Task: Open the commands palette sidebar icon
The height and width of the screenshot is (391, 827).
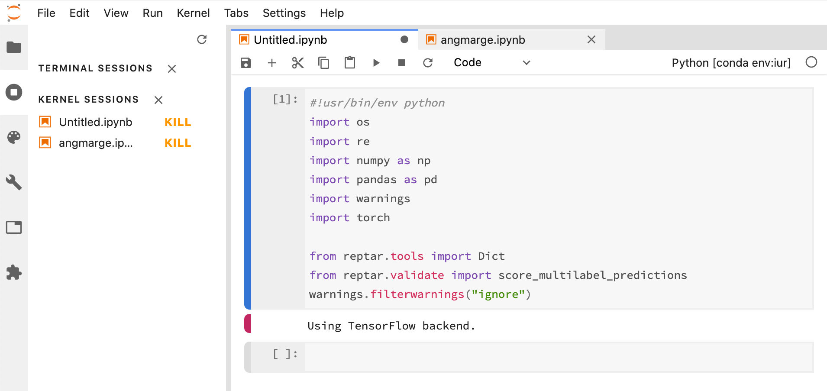Action: [x=14, y=137]
